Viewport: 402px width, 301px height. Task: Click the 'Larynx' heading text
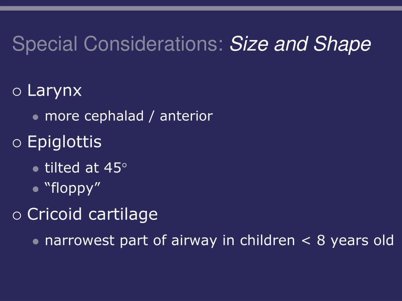click(x=54, y=91)
